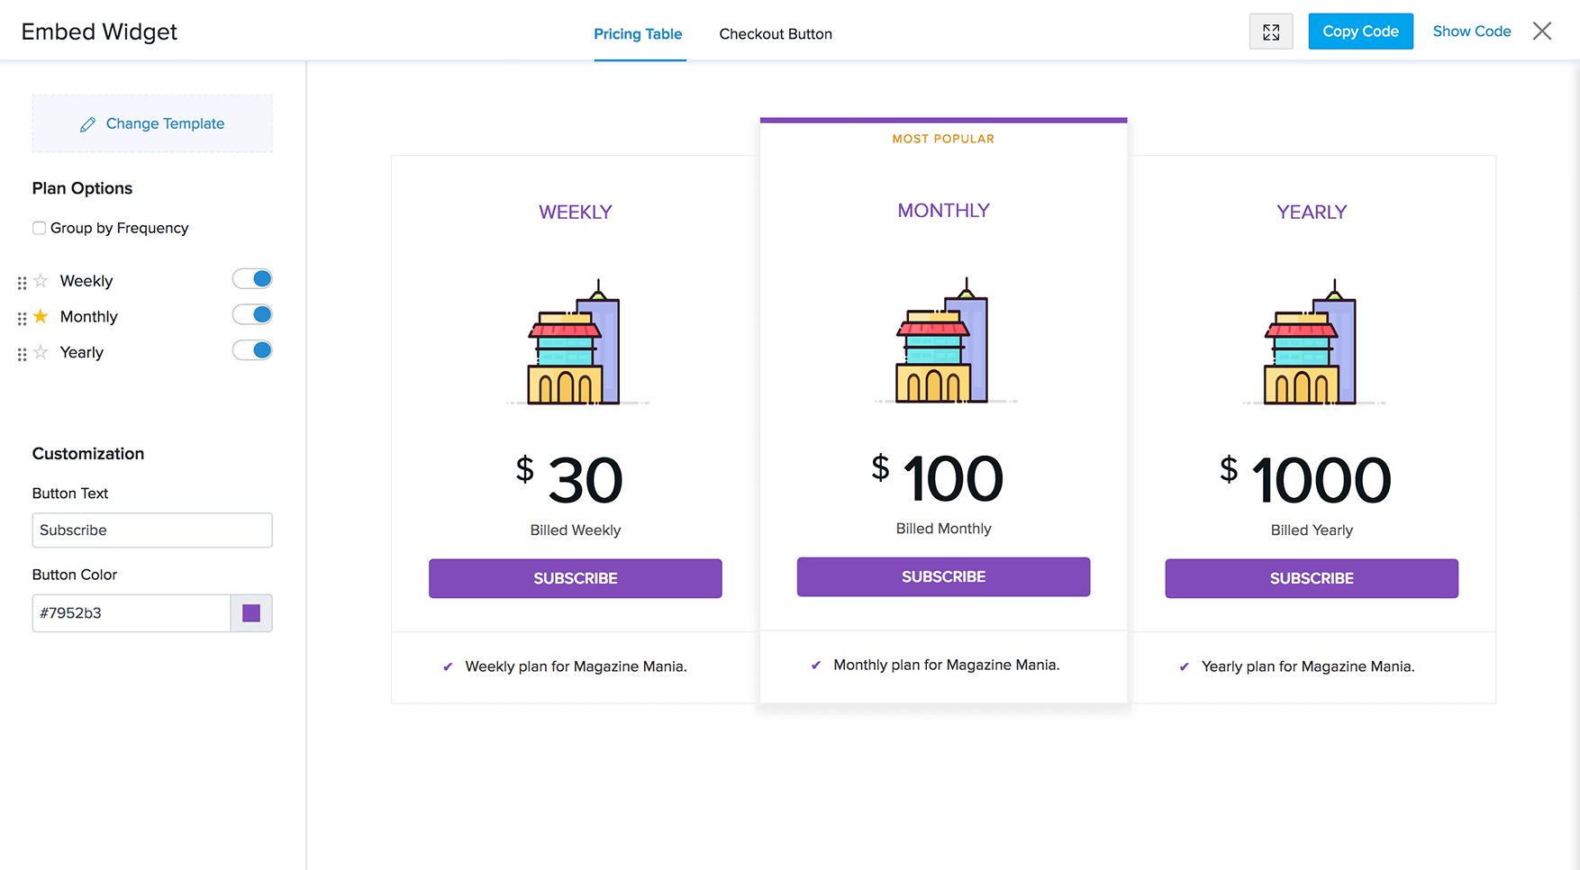Click the drag handle beside Monthly plan
Viewport: 1580px width, 870px height.
point(22,317)
